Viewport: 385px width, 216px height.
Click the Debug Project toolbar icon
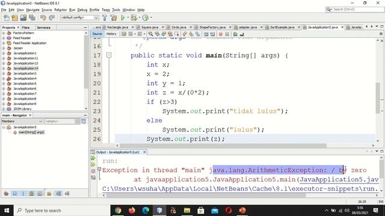click(x=134, y=17)
